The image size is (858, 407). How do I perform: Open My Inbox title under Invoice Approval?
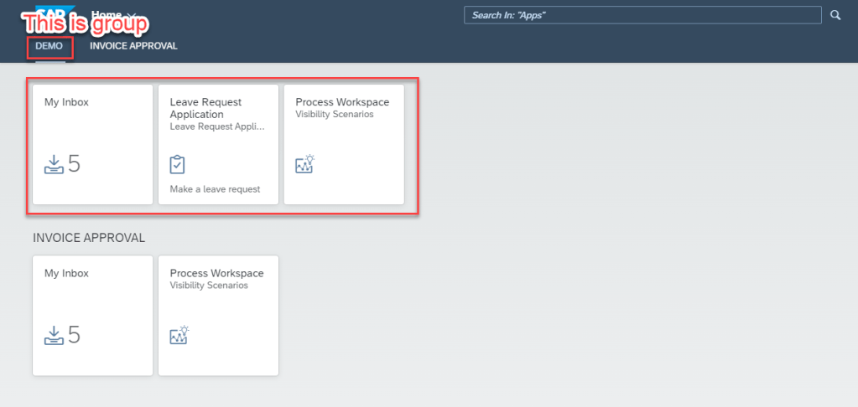[x=66, y=273]
